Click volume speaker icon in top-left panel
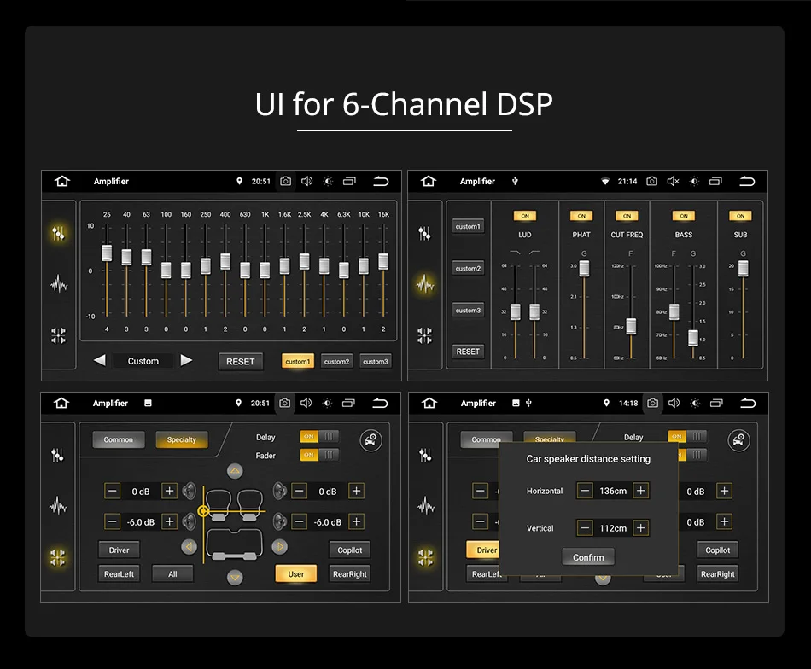811x669 pixels. pyautogui.click(x=306, y=182)
